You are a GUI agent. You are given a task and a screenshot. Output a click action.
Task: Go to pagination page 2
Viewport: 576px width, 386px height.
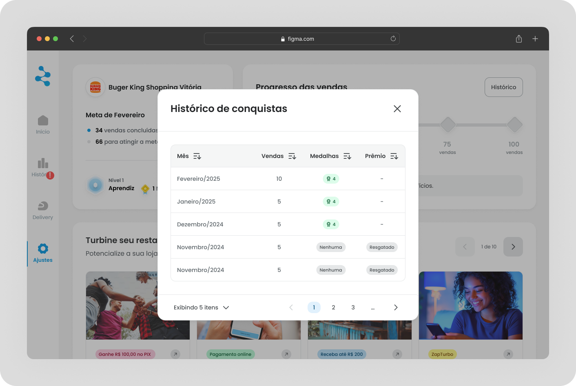(x=333, y=307)
